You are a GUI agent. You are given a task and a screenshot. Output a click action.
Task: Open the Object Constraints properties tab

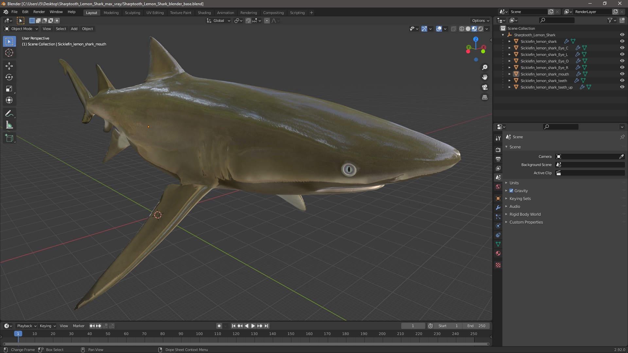[498, 235]
